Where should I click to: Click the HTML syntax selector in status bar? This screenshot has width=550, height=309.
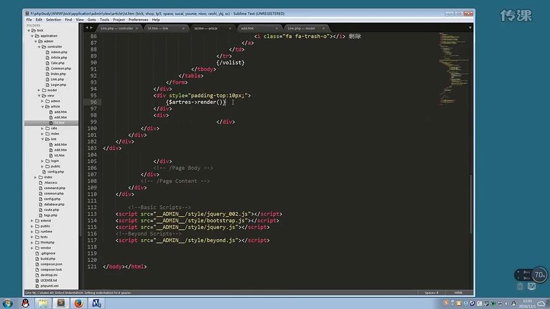coord(458,292)
